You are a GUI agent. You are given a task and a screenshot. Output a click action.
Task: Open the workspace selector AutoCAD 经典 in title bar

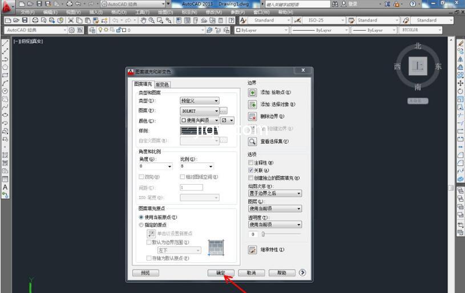coord(133,4)
